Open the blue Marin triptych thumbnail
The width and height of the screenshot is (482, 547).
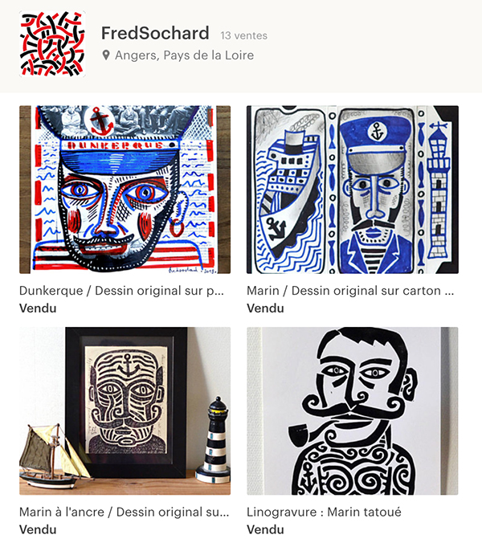click(x=353, y=190)
